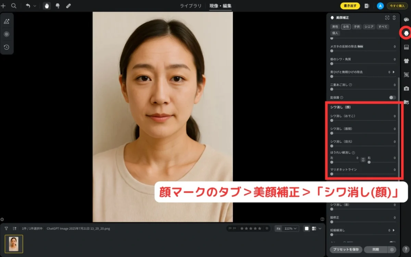
Task: Open the compare options chevron
Action: pos(320,228)
